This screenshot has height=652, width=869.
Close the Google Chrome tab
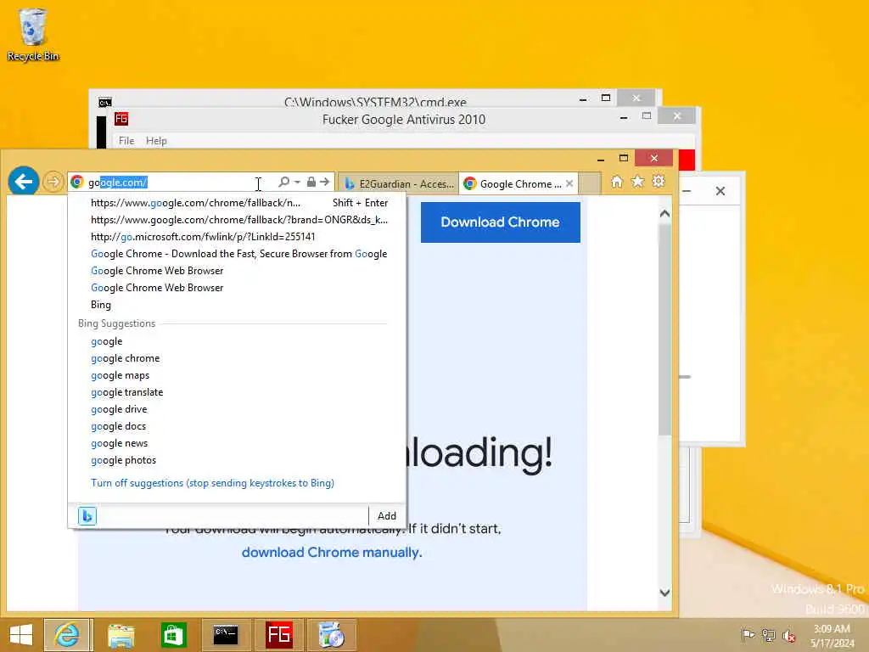click(569, 183)
